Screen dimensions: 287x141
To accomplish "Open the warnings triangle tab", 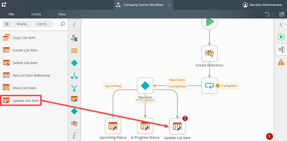I will [281, 62].
